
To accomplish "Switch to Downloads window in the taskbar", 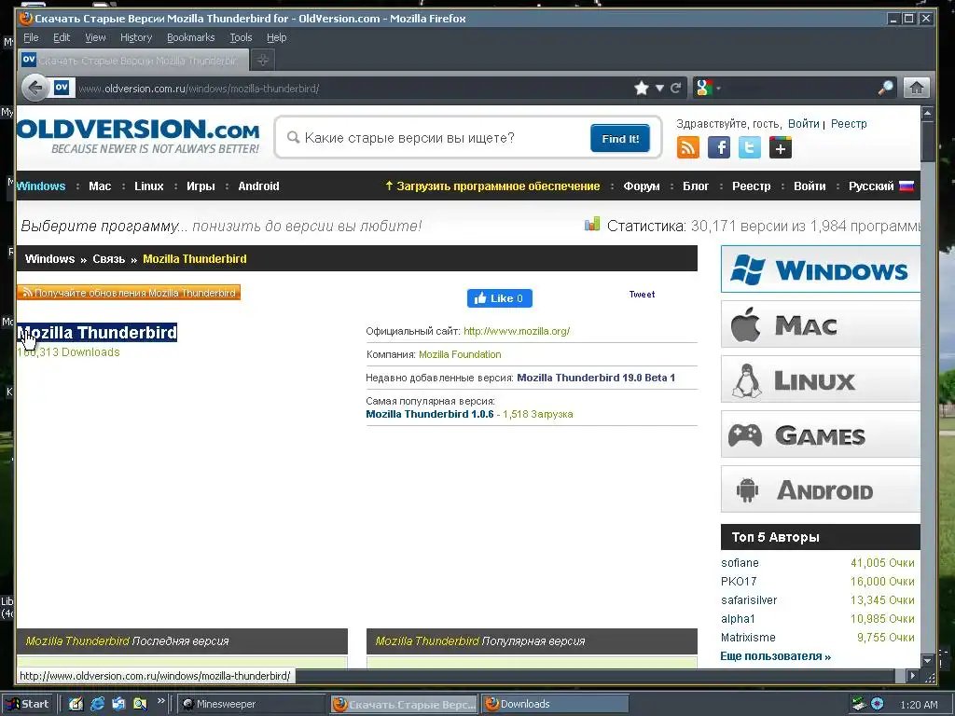I will [556, 704].
